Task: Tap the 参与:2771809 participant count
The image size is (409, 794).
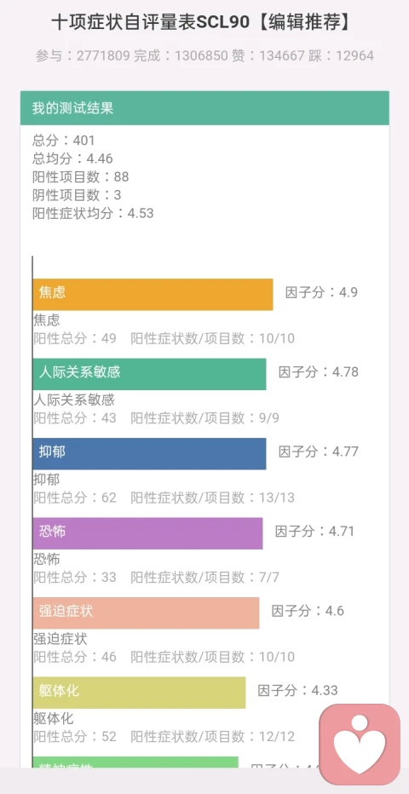Action: coord(83,55)
